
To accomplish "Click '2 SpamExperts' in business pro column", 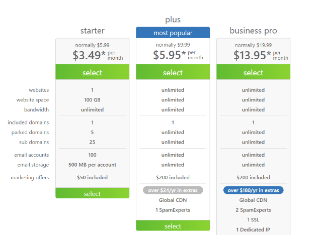I will pos(253,210).
